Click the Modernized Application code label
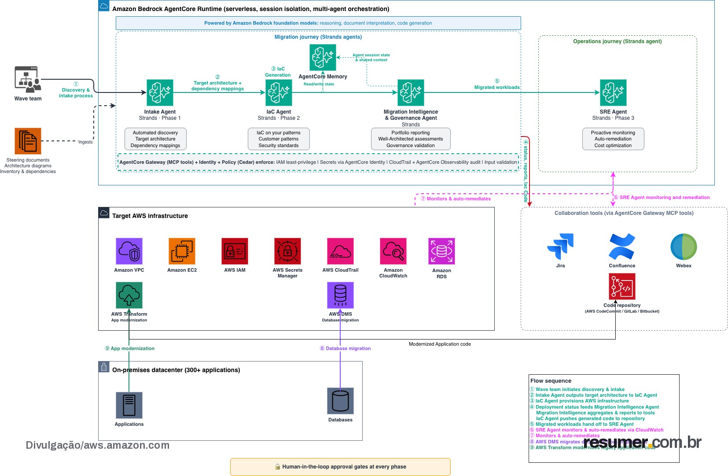Viewport: 728px width, 476px height. coord(440,344)
